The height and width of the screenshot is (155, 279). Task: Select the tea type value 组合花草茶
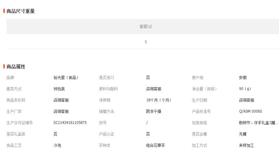point(155,145)
